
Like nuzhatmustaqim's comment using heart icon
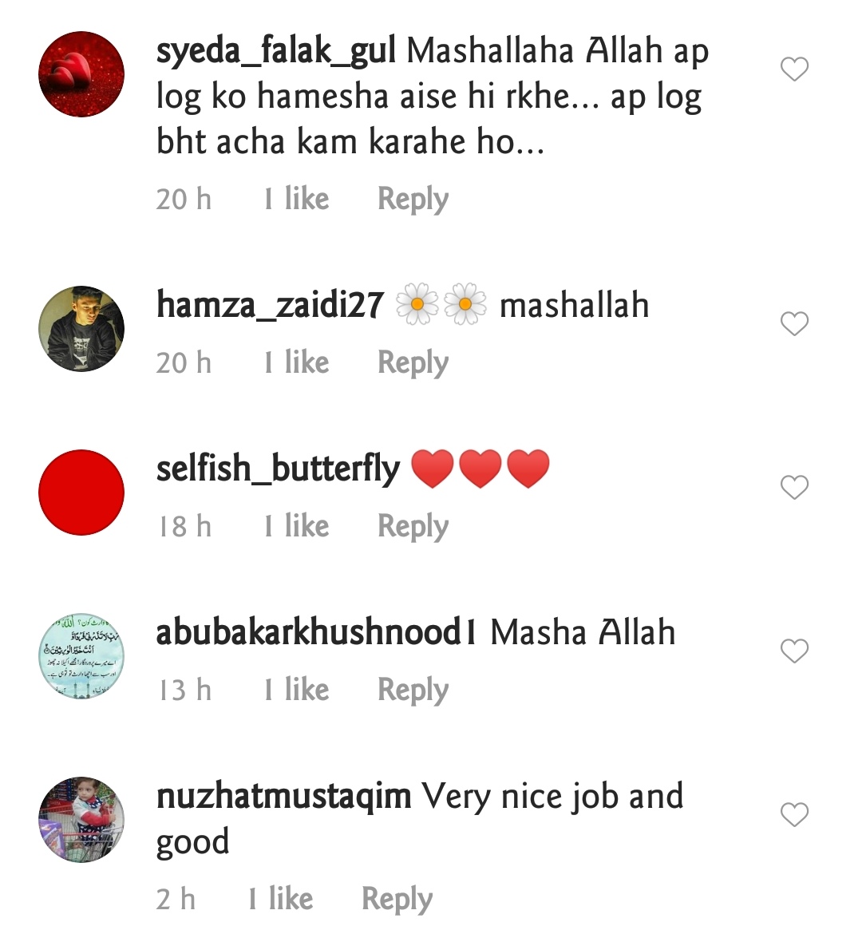tap(794, 814)
